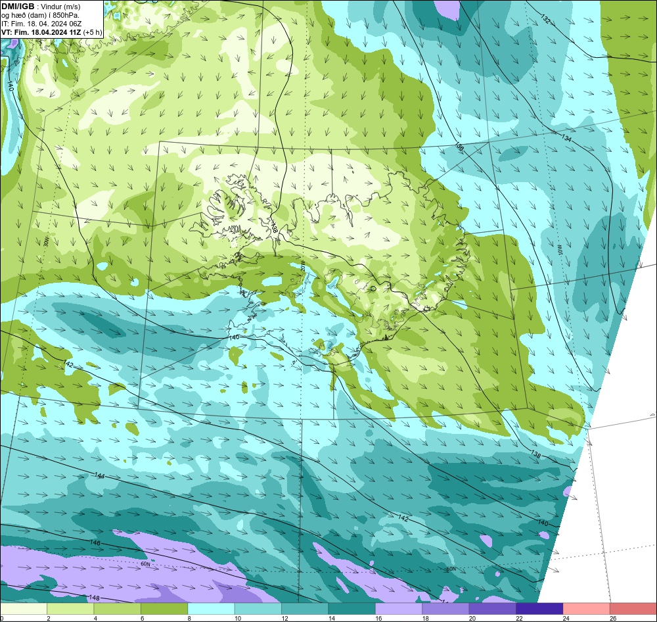Pick the 12–14 m/s teal legend swatch
The width and height of the screenshot is (657, 622).
click(305, 609)
